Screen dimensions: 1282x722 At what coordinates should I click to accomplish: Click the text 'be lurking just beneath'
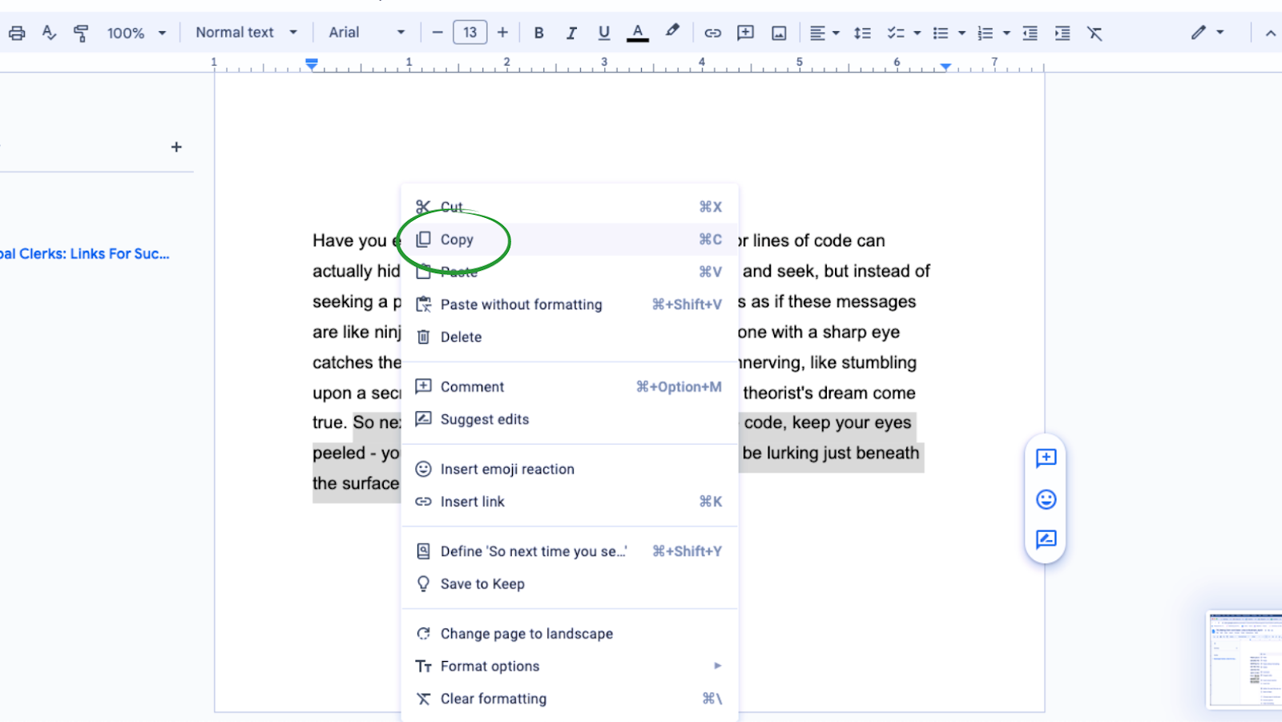pos(831,453)
